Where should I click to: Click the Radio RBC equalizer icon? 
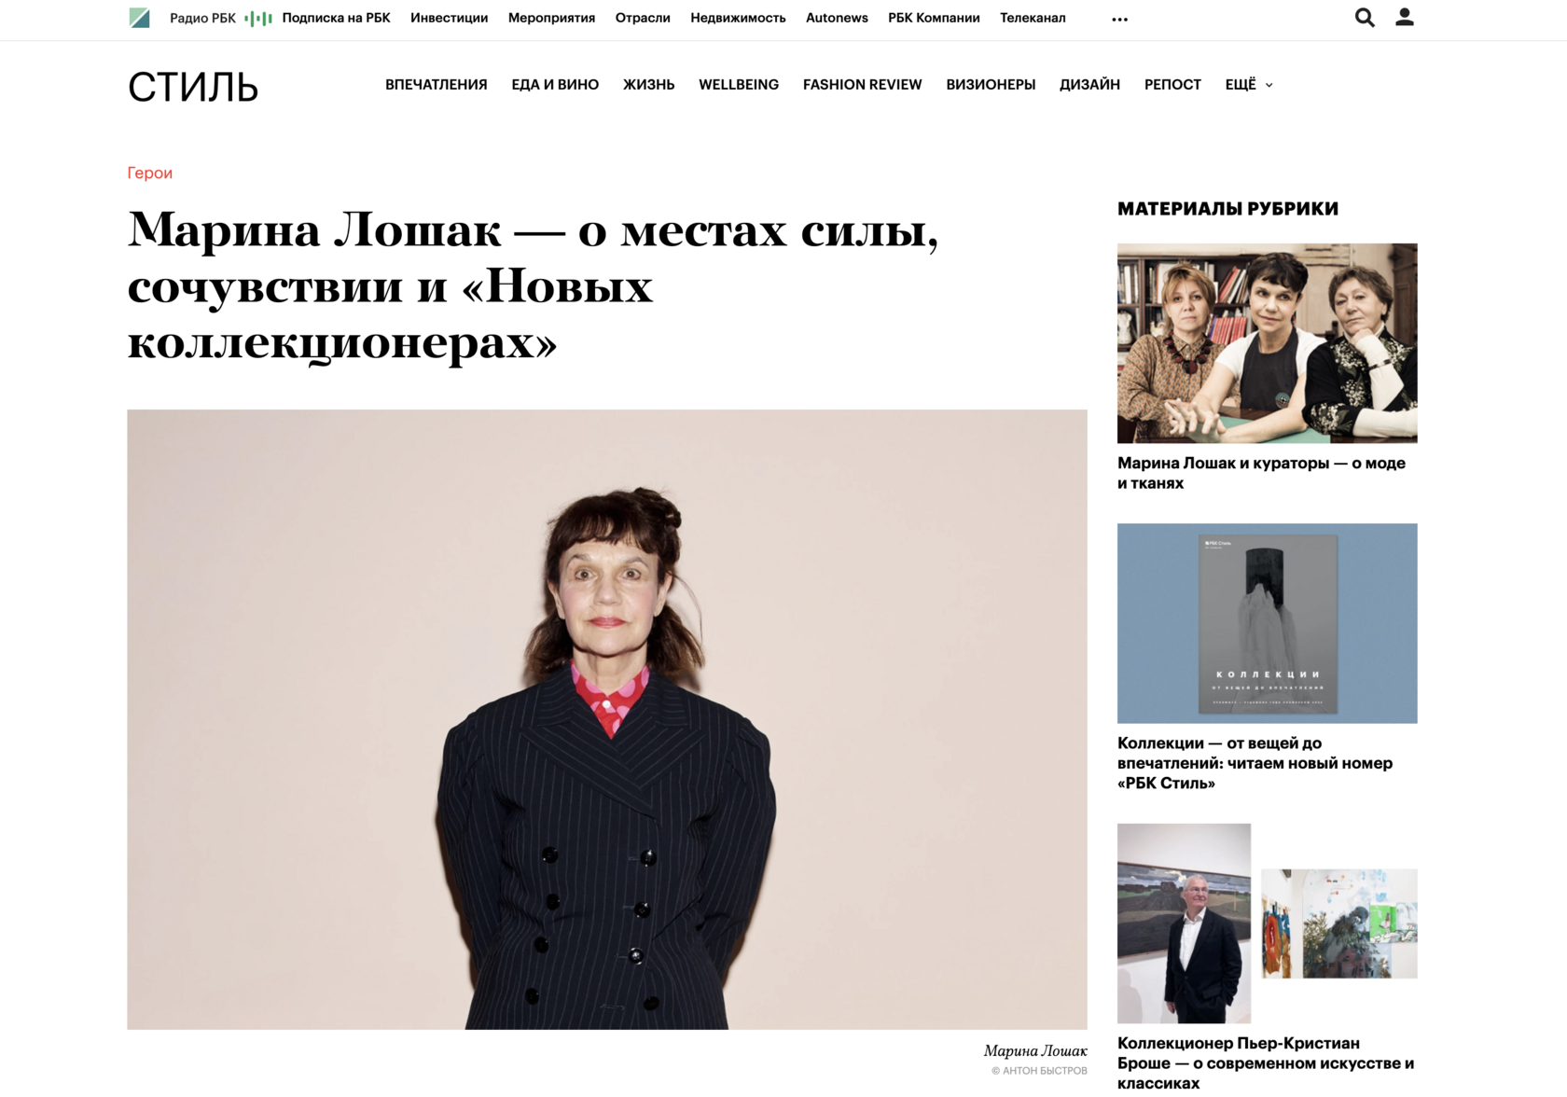(258, 19)
